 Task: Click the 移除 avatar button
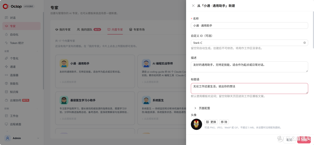pyautogui.click(x=224, y=122)
